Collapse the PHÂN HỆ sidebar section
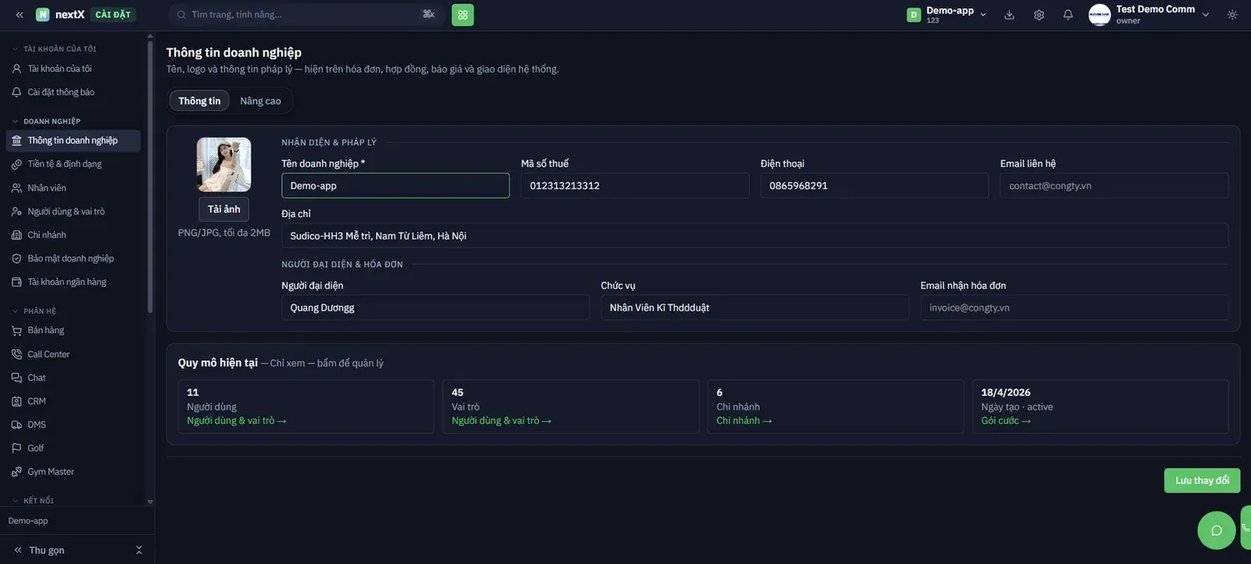The height and width of the screenshot is (564, 1251). 34,311
